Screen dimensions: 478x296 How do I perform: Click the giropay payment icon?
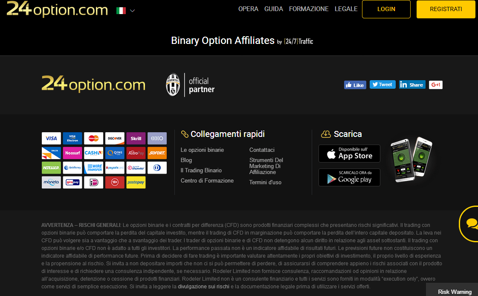pos(72,182)
